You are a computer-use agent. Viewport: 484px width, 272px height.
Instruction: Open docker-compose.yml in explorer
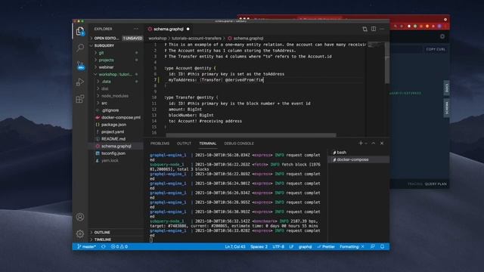pyautogui.click(x=116, y=118)
